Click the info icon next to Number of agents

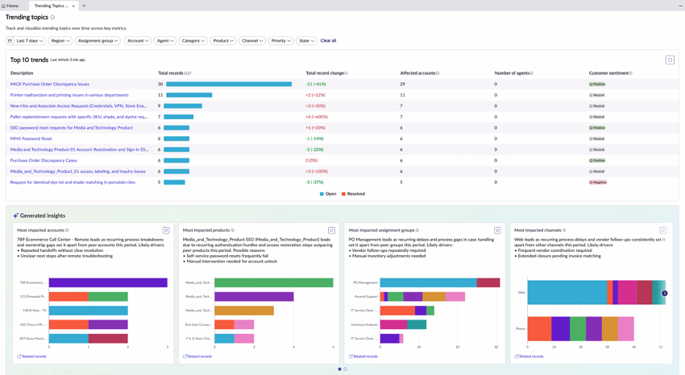(x=532, y=73)
